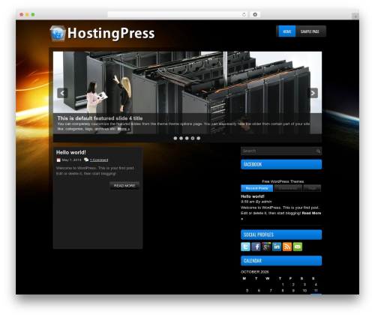
Task: Click the HostingPress site title
Action: [111, 34]
